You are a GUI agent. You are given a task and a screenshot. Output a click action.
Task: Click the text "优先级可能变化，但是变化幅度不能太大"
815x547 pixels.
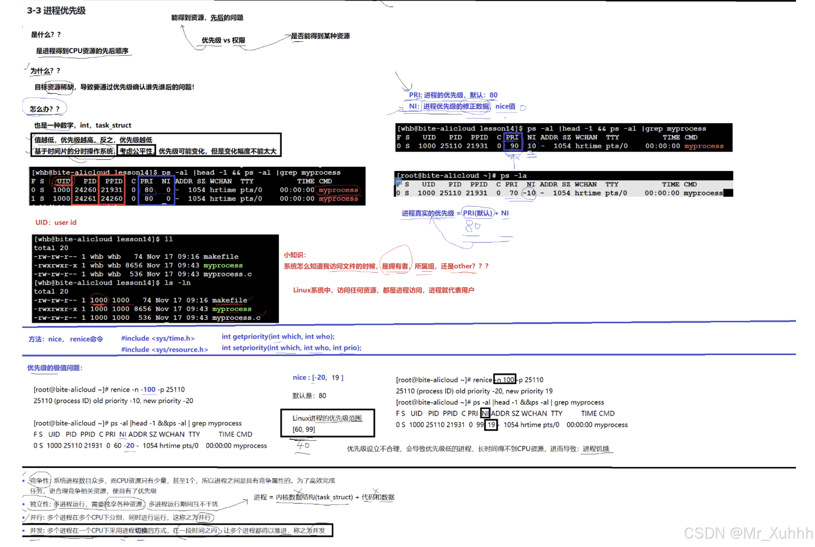click(x=218, y=151)
